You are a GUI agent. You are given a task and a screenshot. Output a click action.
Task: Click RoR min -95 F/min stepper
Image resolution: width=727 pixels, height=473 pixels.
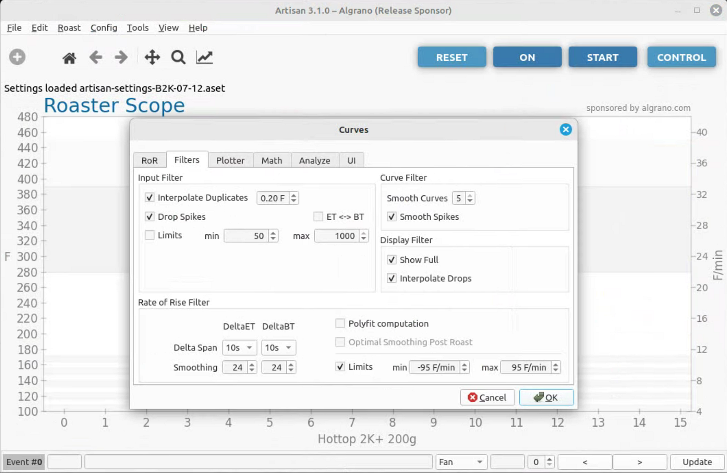(464, 367)
